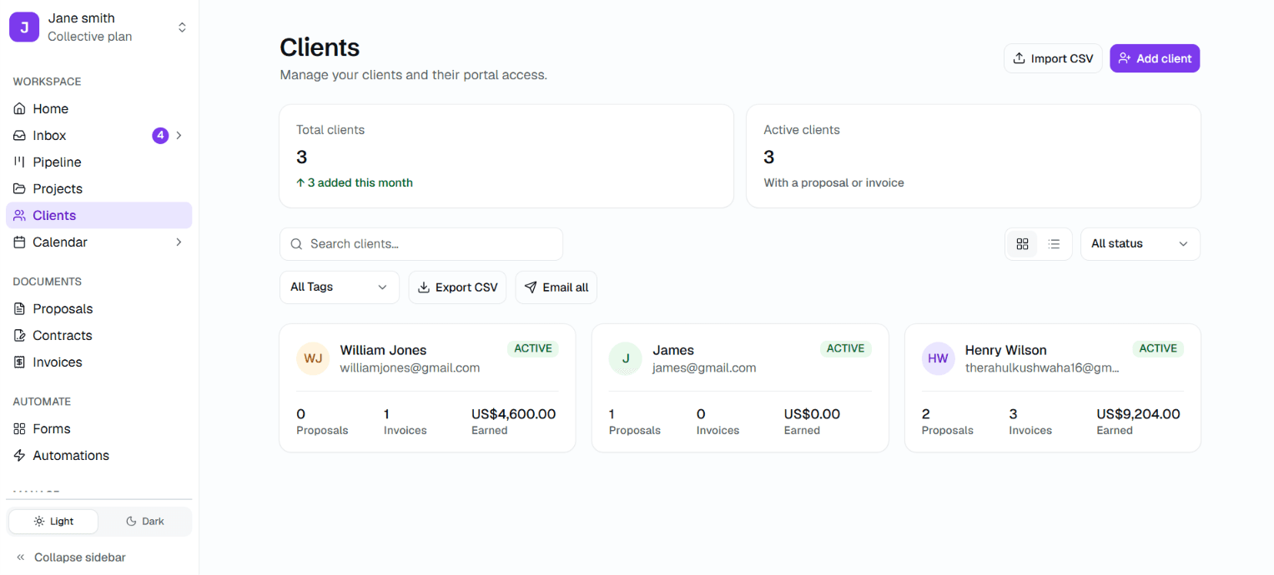Open Automations under Automate
The height and width of the screenshot is (575, 1274).
tap(98, 455)
